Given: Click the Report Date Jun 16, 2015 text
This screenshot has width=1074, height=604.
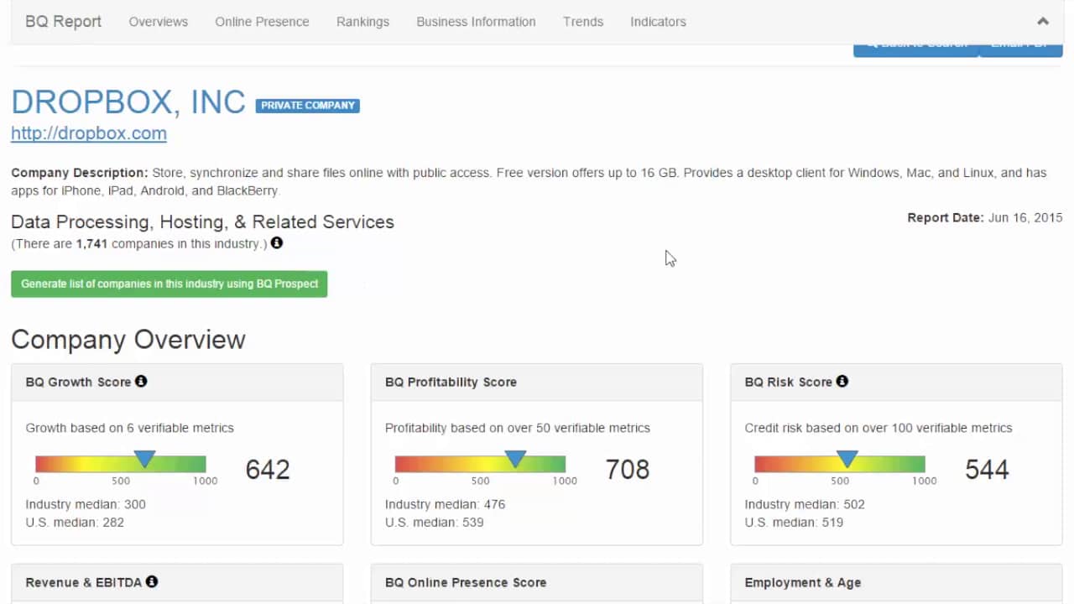Looking at the screenshot, I should coord(985,217).
